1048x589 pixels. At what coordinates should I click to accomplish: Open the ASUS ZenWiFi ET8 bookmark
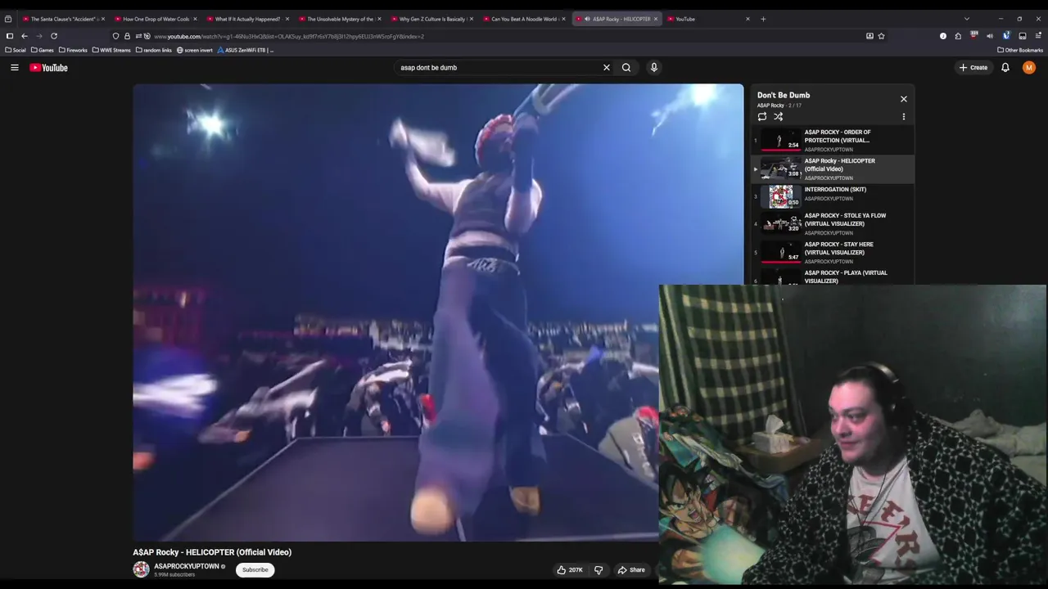click(x=246, y=50)
